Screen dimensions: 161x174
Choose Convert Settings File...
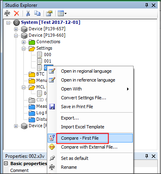pos(90,98)
